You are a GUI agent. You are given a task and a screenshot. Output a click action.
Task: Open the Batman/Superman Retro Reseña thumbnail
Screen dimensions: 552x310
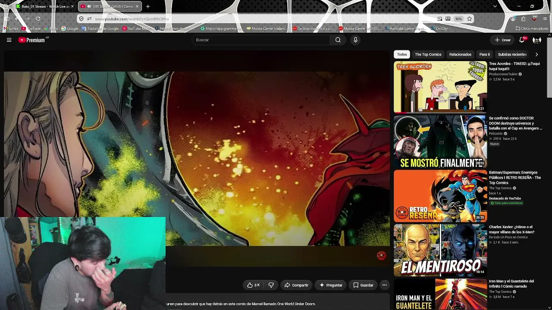[x=440, y=196]
